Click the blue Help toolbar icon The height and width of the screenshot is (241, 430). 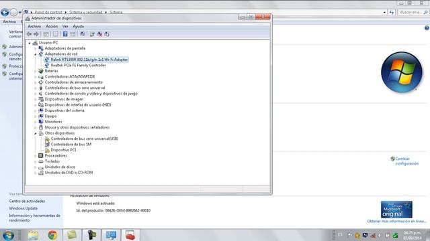pyautogui.click(x=65, y=34)
